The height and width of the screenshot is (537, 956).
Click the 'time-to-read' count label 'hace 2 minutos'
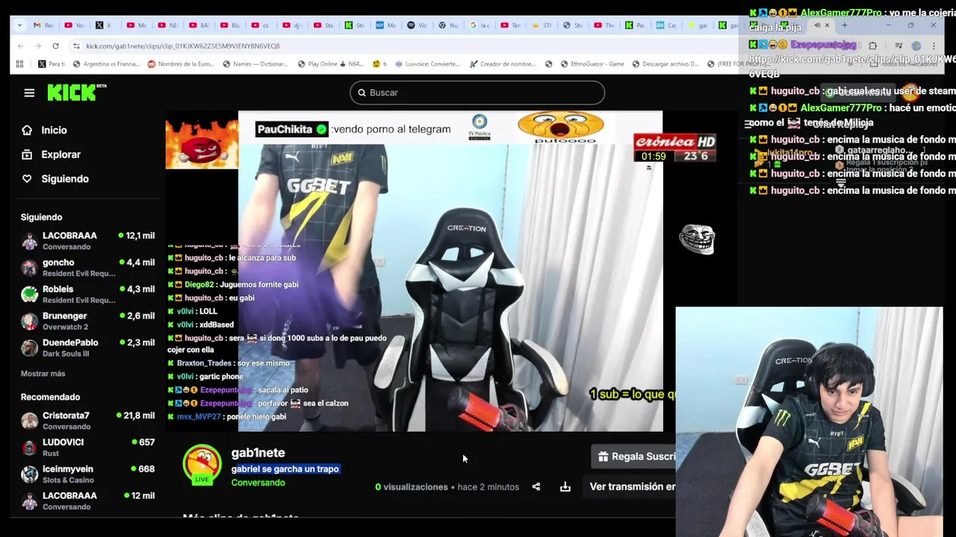point(488,487)
